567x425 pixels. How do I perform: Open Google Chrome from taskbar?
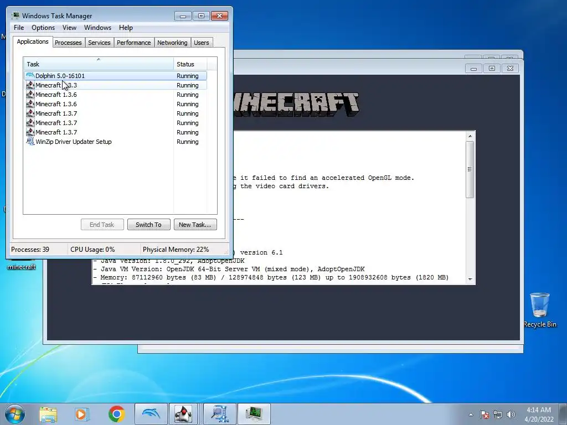point(116,414)
